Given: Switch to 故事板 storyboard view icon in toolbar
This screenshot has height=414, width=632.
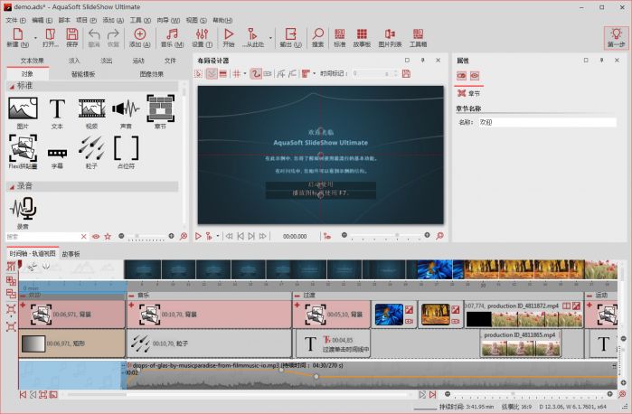Looking at the screenshot, I should click(x=362, y=37).
